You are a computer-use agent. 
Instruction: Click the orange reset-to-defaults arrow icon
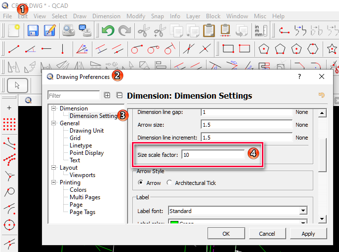322,96
